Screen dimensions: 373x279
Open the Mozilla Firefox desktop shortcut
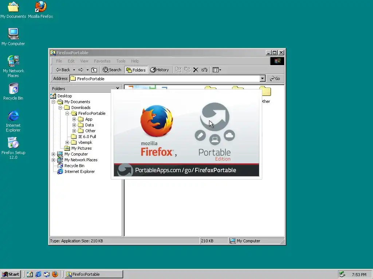[40, 10]
